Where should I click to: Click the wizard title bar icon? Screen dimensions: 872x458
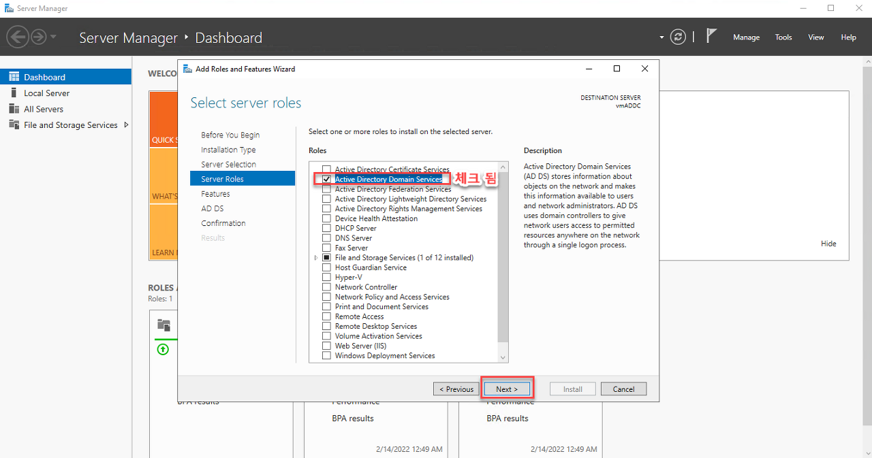coord(188,69)
